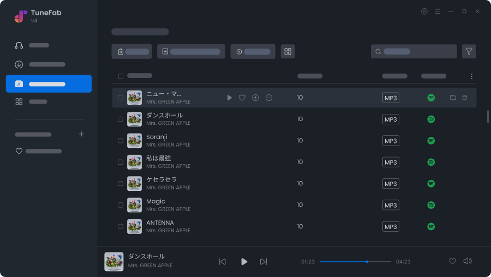Click the playback progress slider
This screenshot has height=277, width=491.
coord(355,262)
